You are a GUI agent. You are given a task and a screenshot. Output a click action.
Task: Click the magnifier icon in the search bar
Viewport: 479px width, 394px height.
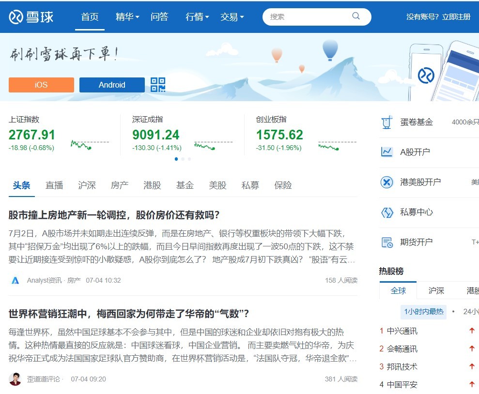click(356, 16)
